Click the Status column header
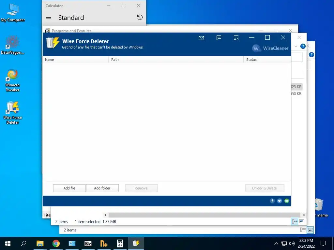Viewport: 334px width, 250px height. 267,60
